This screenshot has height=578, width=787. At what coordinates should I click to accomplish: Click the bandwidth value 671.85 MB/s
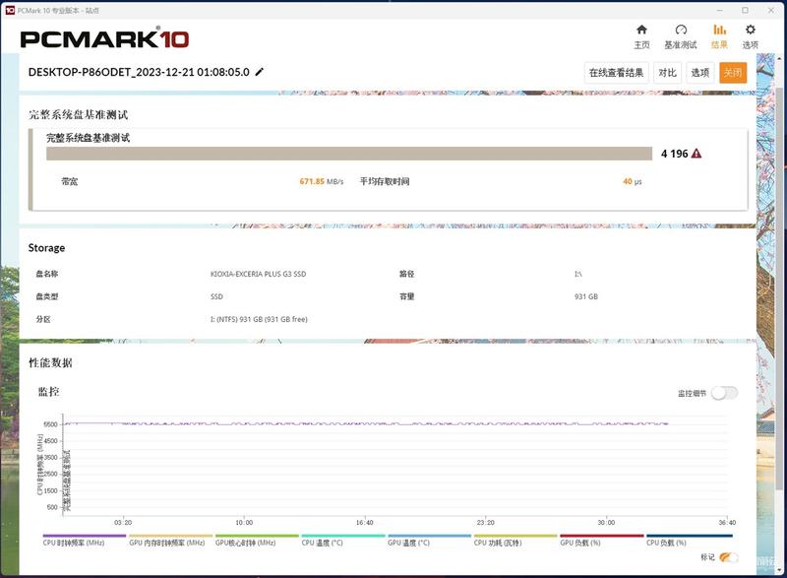pyautogui.click(x=322, y=181)
